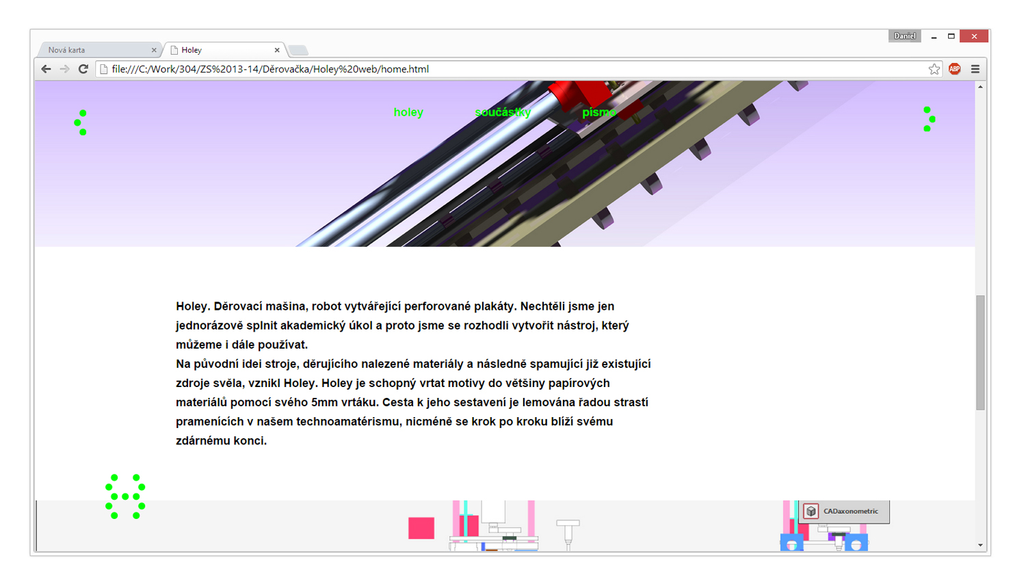1026x586 pixels.
Task: Open the holey navigation link
Action: point(408,112)
